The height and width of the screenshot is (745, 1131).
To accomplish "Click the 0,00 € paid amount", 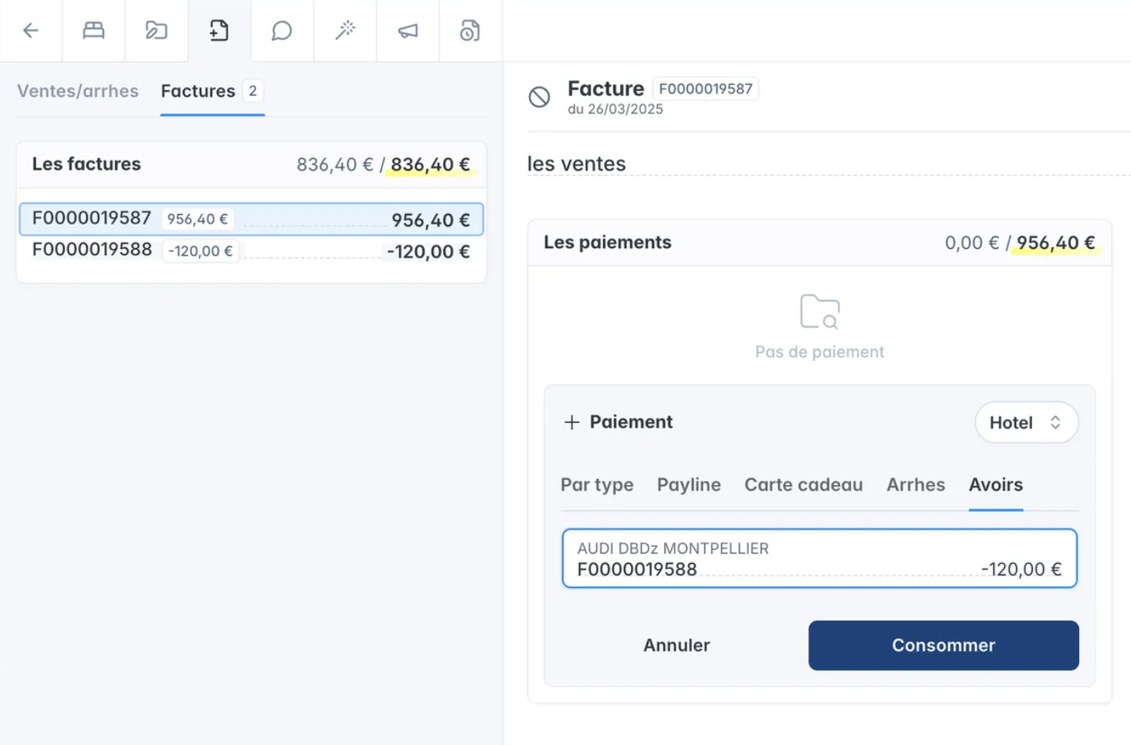I will (x=972, y=243).
